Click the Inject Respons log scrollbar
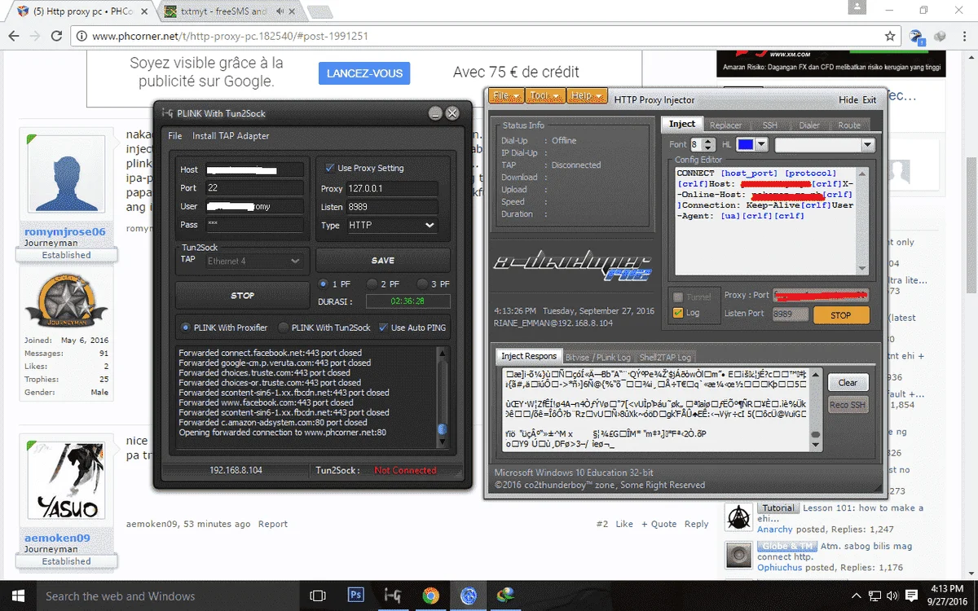978x611 pixels. [x=816, y=409]
